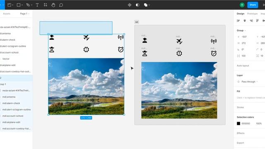265x149 pixels.
Task: Select landscape photo inside the ret frame
Action: [x=179, y=90]
